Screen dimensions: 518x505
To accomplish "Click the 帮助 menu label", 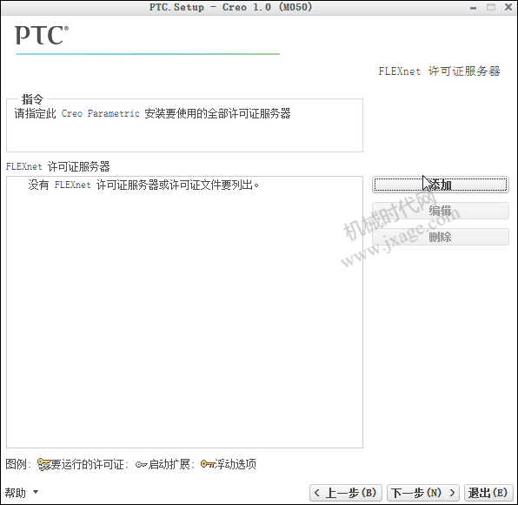I will click(15, 493).
